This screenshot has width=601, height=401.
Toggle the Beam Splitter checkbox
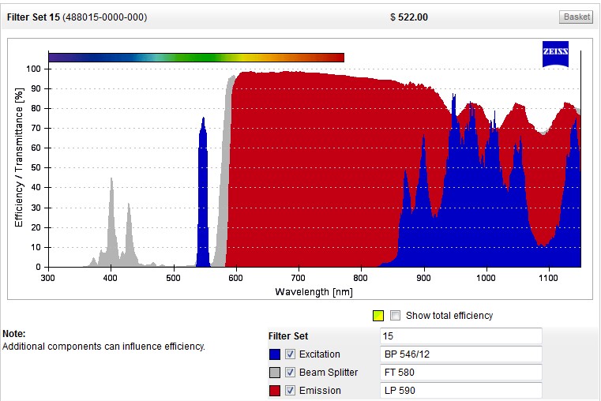(291, 373)
